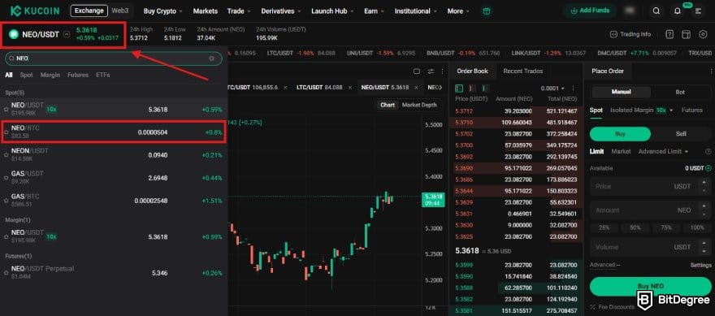Filter pair search by Spot

[27, 75]
